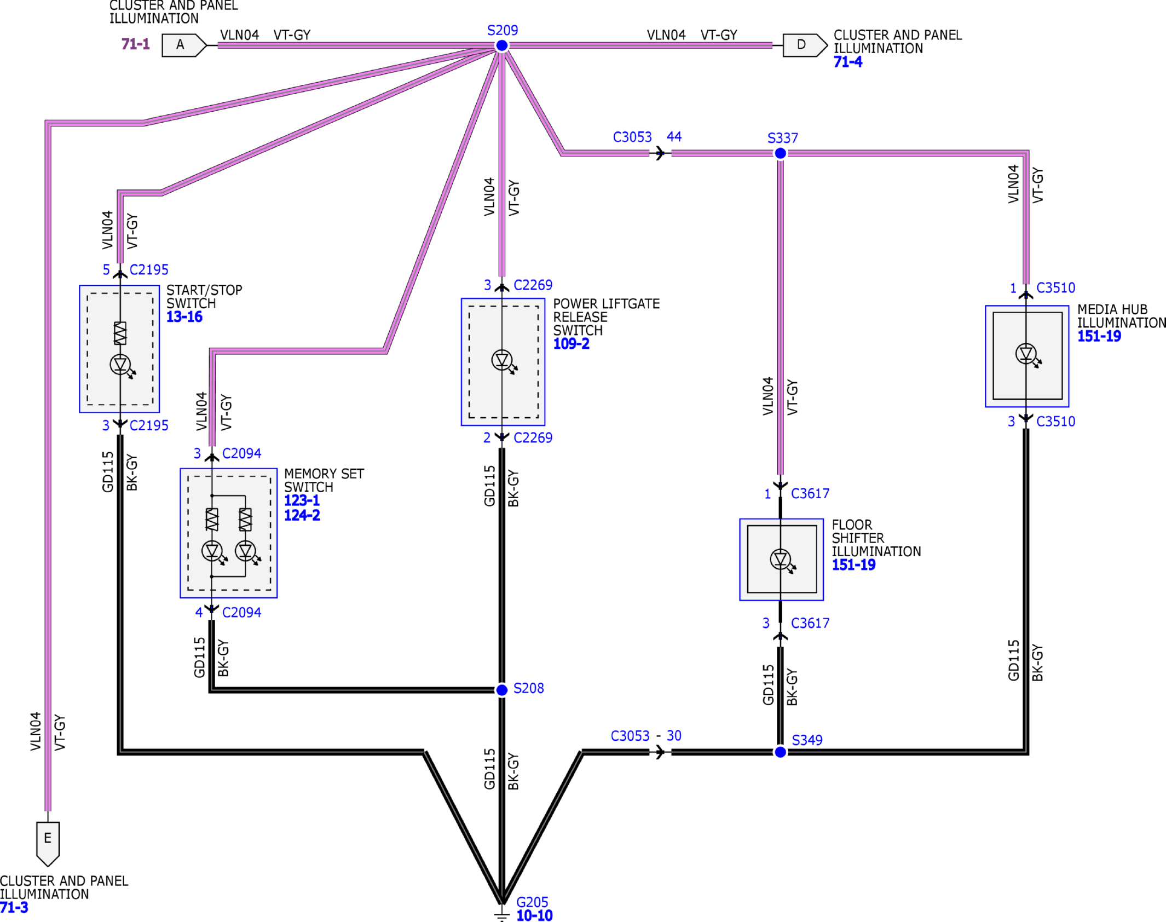Click the 151-19 Floor Shifter reference

(853, 565)
